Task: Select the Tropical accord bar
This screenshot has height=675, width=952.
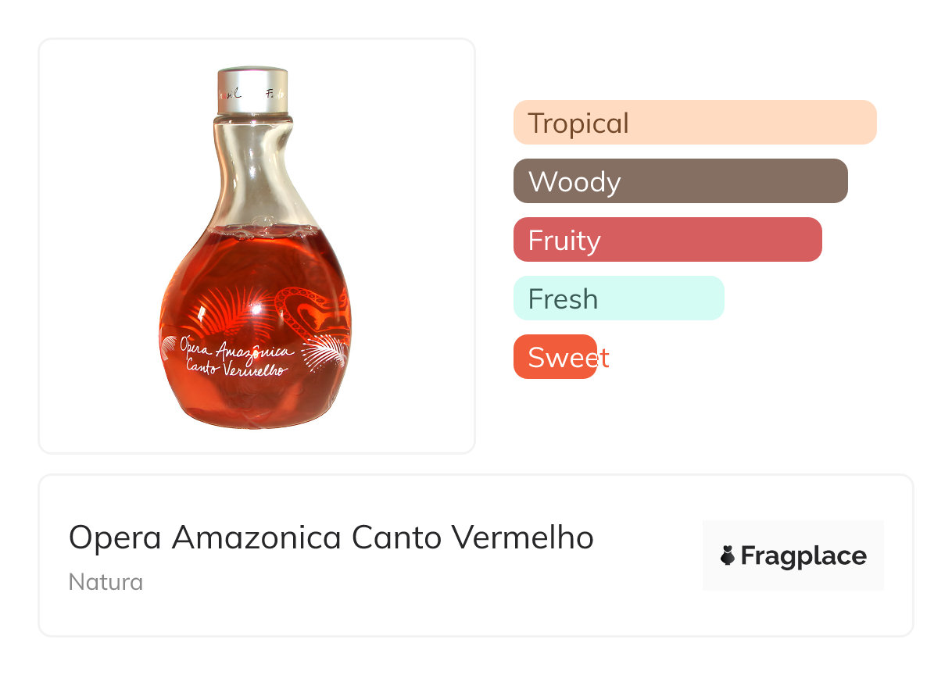Action: pos(694,123)
